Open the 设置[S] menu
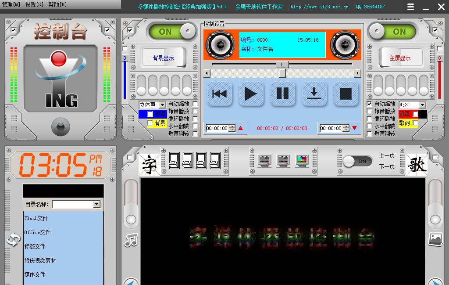The width and height of the screenshot is (449, 285). pyautogui.click(x=34, y=4)
